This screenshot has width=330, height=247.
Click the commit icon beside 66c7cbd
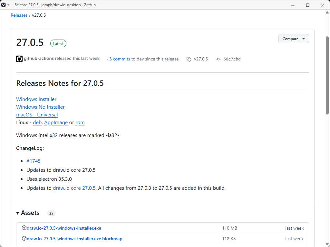(x=218, y=59)
